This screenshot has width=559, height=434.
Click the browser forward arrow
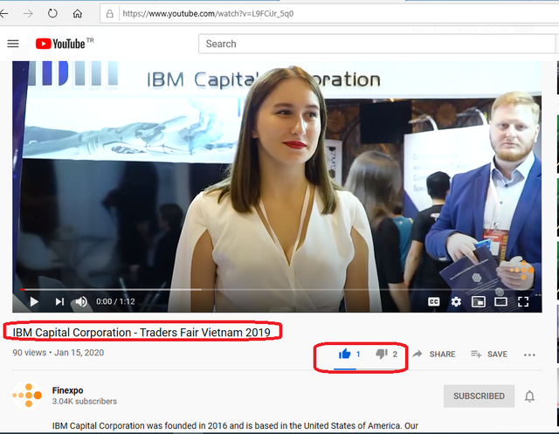(28, 14)
